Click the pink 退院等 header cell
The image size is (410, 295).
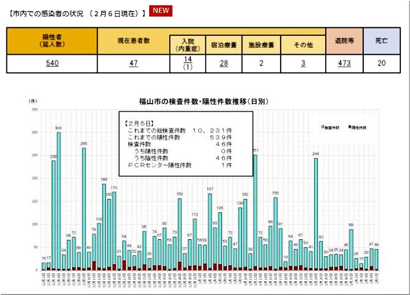point(344,40)
